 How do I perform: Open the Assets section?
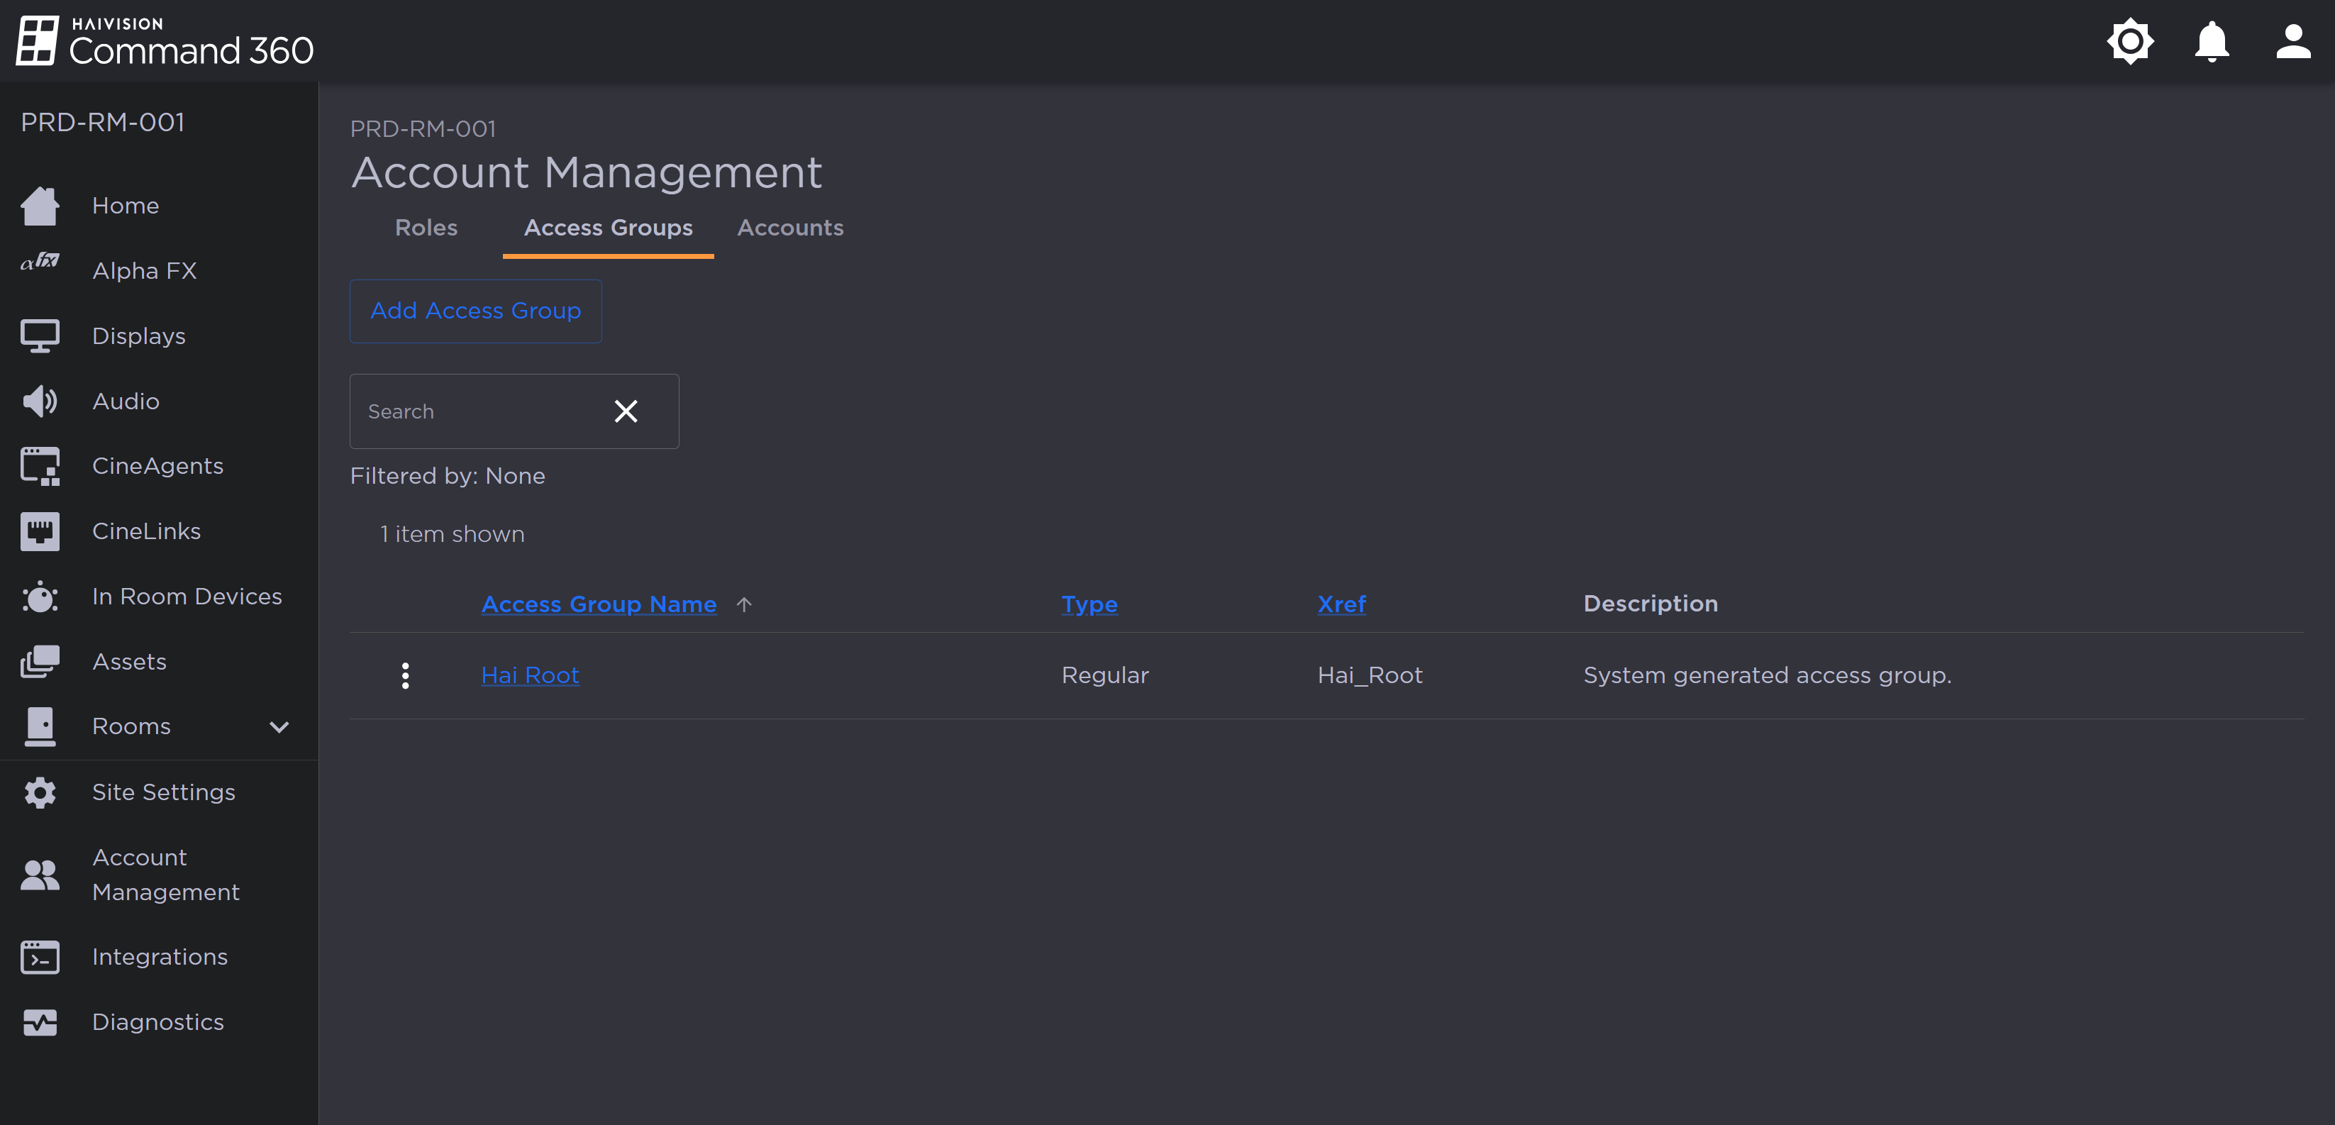click(x=128, y=661)
